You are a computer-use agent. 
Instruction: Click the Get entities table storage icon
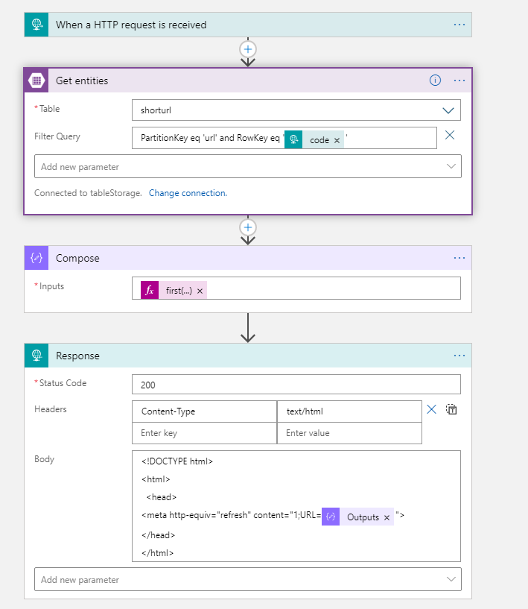[36, 81]
